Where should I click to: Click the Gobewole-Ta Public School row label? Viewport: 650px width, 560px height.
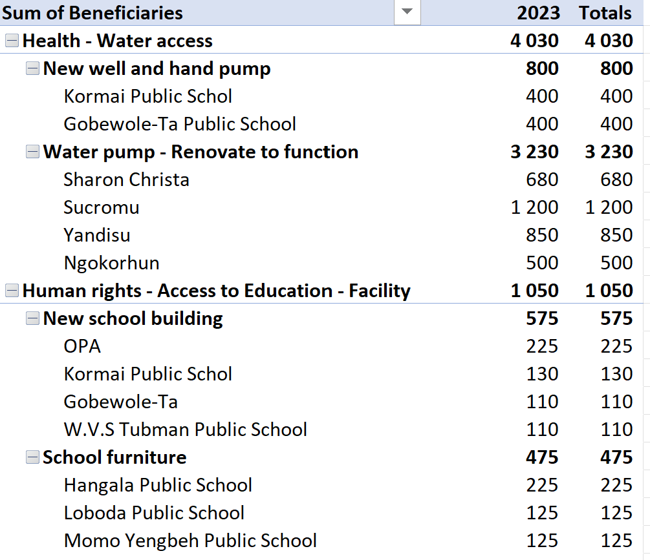click(180, 124)
